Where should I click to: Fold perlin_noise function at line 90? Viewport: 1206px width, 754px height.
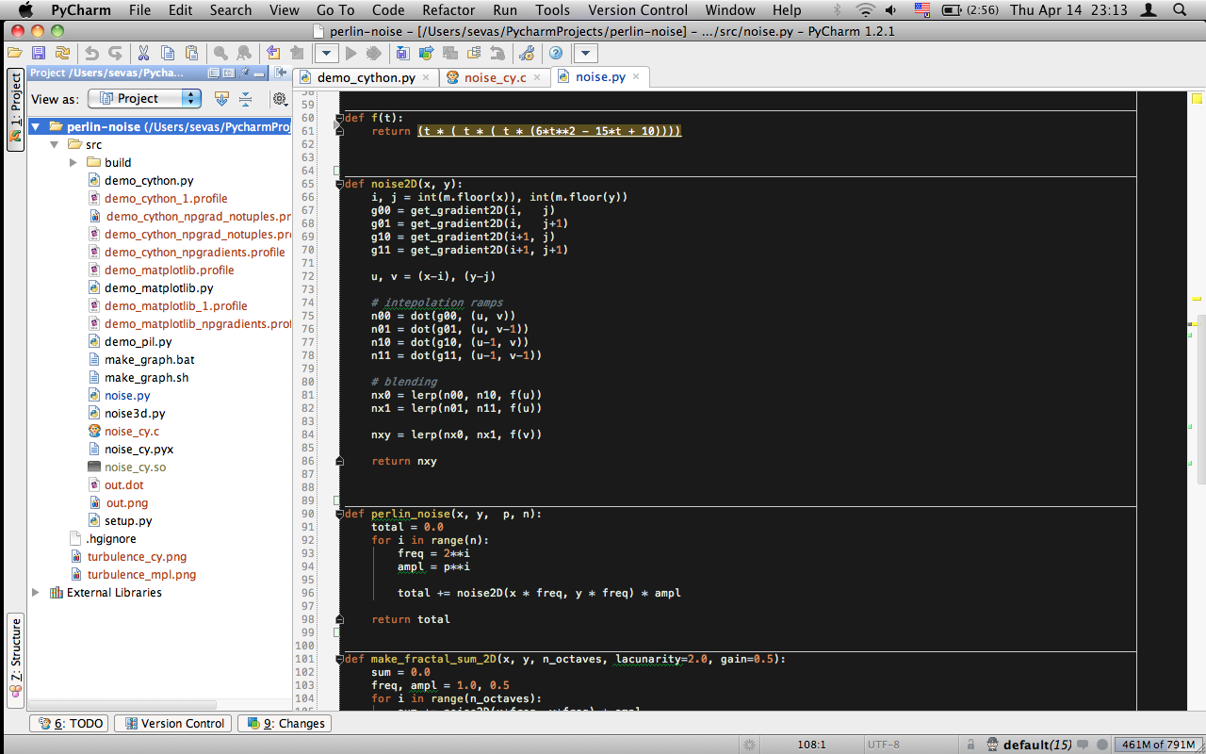(338, 514)
